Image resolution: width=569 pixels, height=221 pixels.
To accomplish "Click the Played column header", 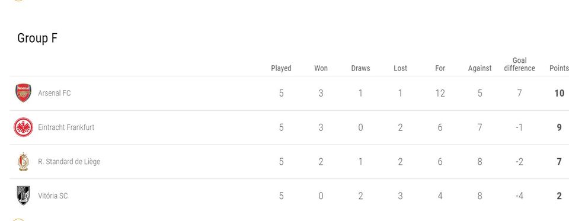I will pyautogui.click(x=281, y=68).
